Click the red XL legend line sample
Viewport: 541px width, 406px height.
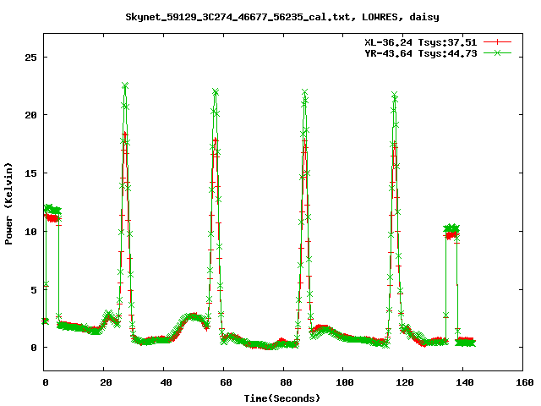point(497,42)
